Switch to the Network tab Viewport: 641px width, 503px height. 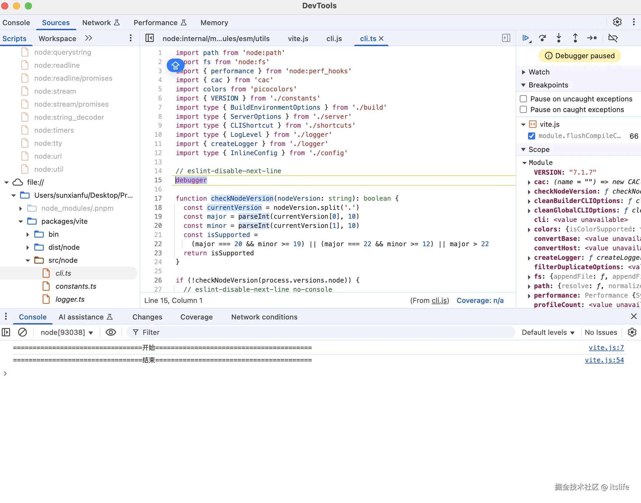(96, 23)
